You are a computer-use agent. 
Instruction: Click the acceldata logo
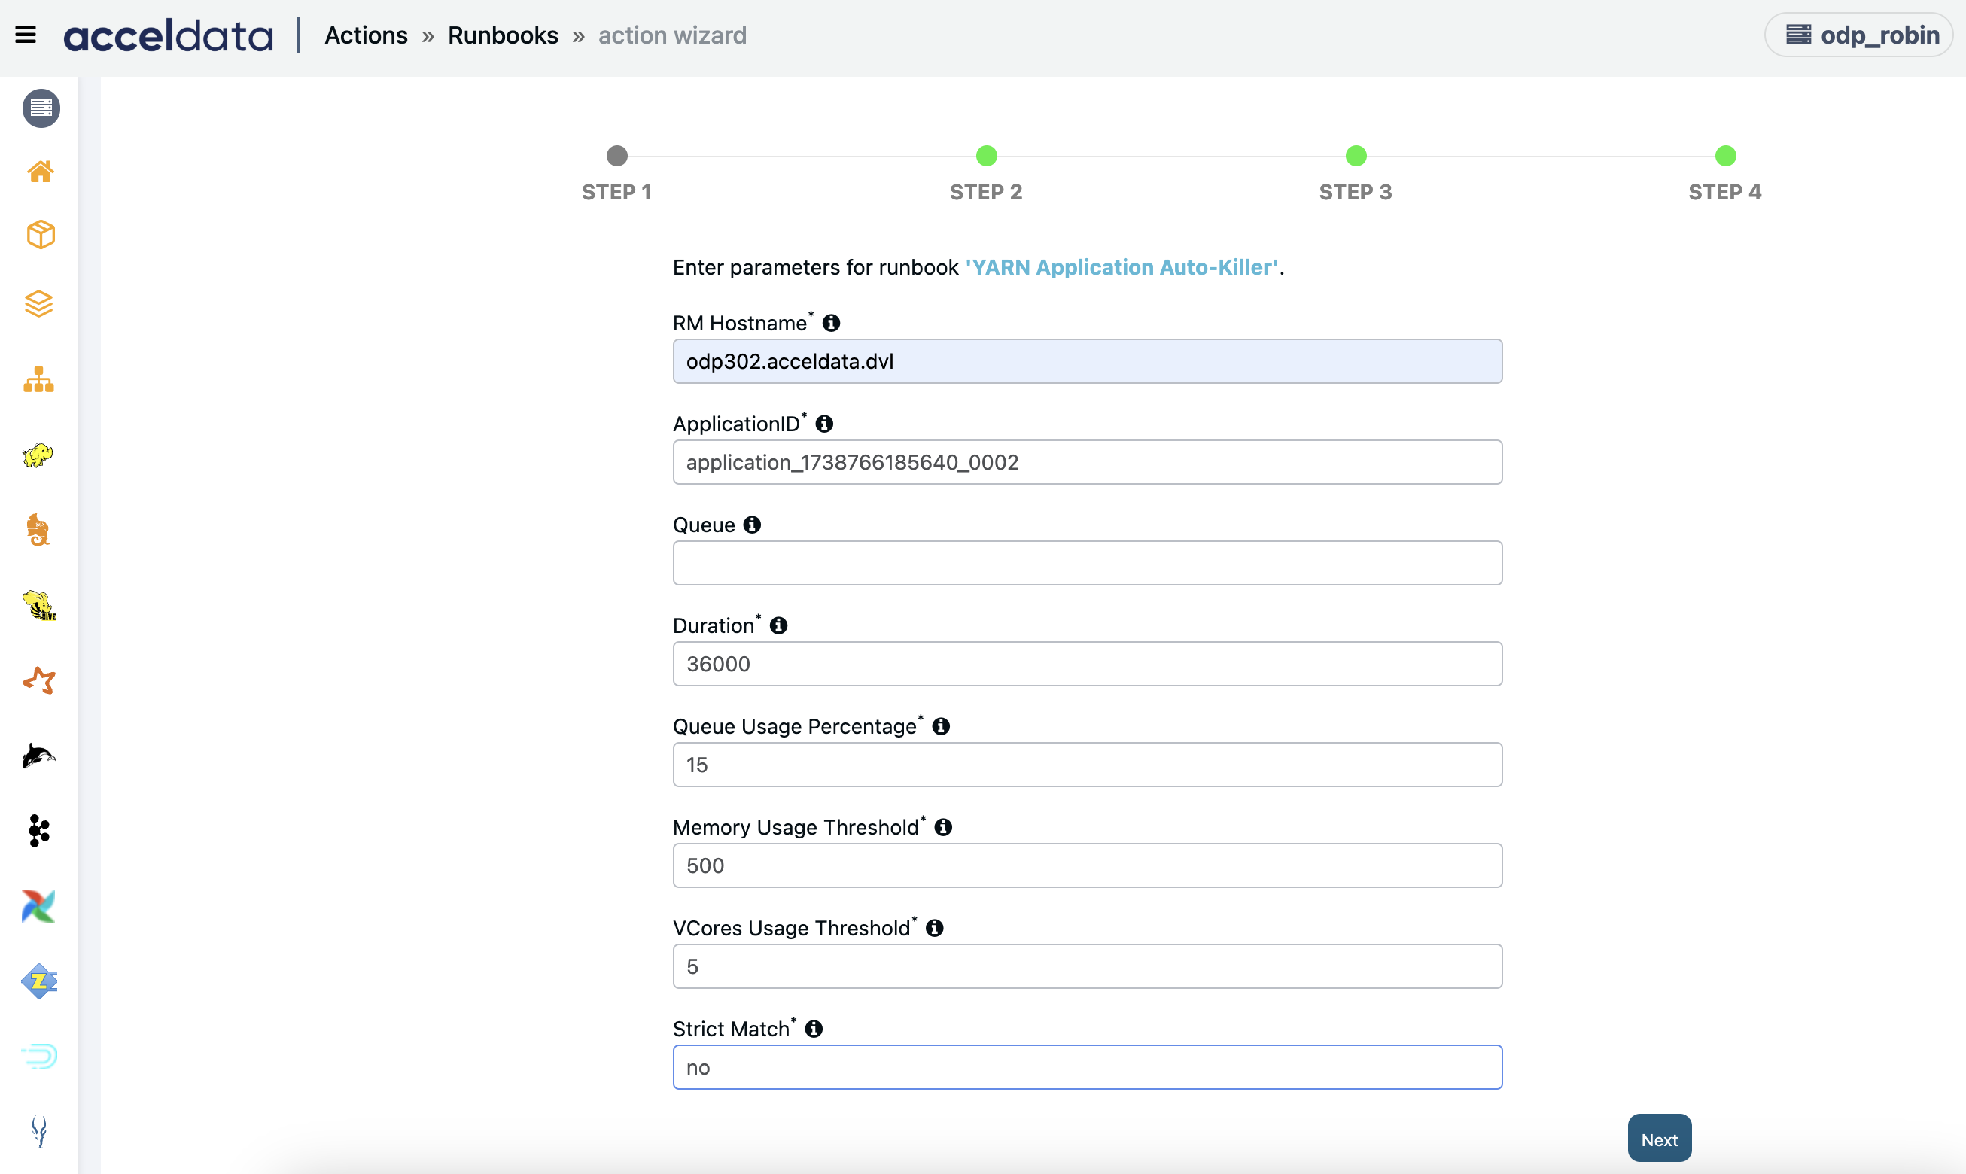[x=169, y=35]
